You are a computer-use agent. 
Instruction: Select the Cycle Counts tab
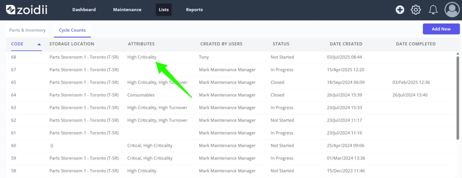pos(72,30)
